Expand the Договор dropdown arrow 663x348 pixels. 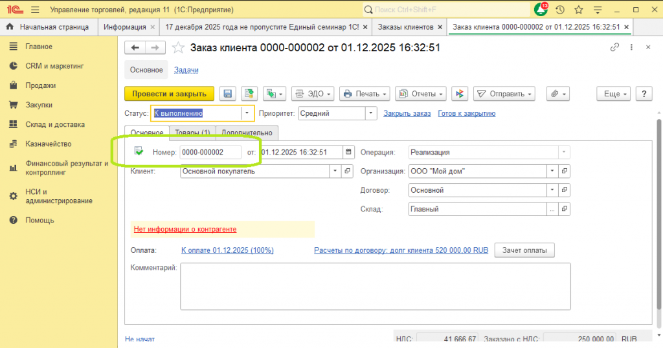pyautogui.click(x=552, y=190)
